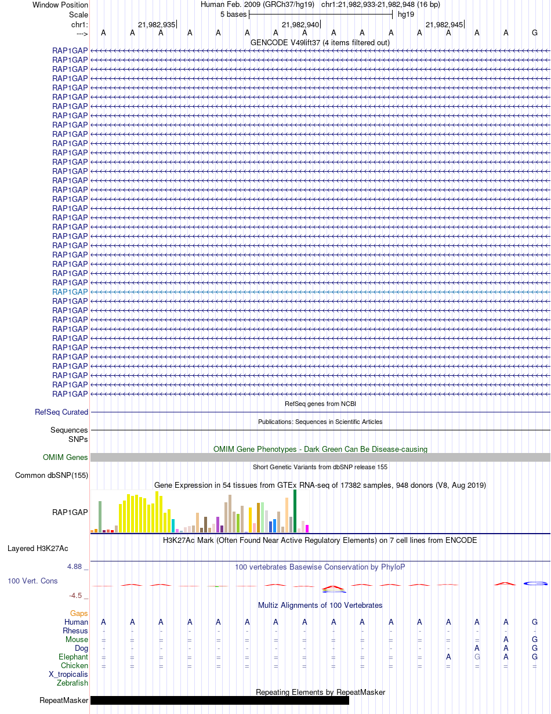Select the Dog alignment row label

click(81, 648)
